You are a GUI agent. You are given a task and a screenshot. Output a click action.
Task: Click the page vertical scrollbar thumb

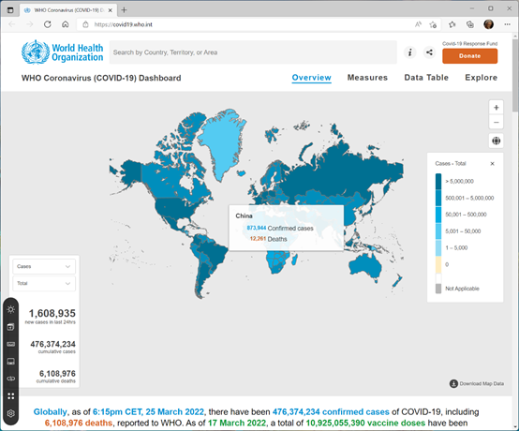pyautogui.click(x=515, y=77)
